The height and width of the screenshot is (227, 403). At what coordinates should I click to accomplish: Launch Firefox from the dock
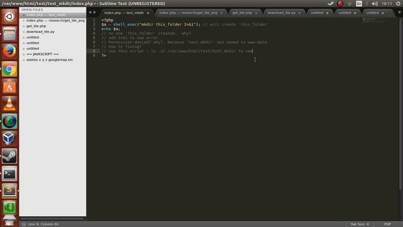click(x=9, y=52)
